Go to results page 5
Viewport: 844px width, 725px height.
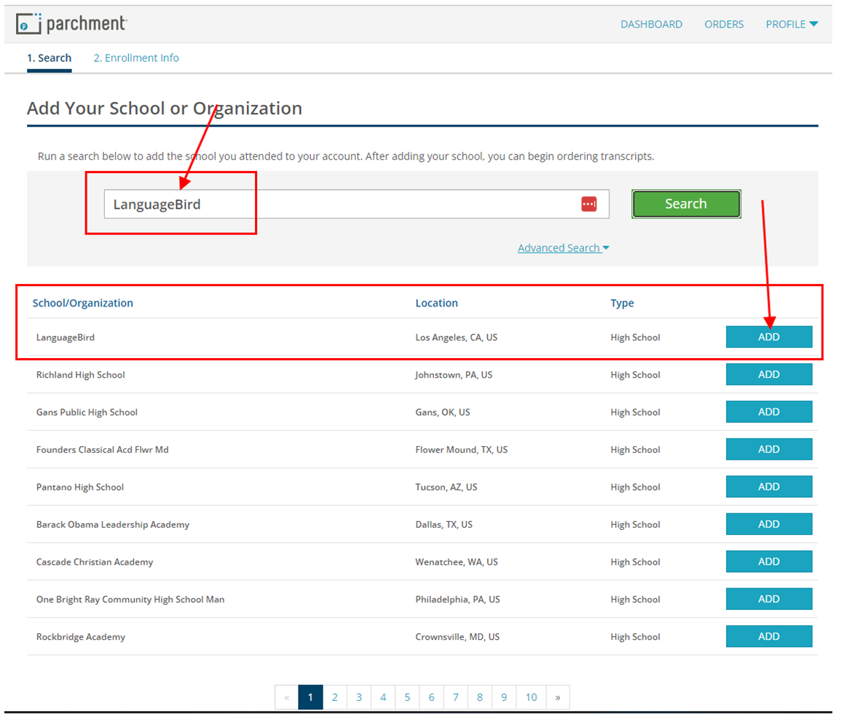[x=408, y=697]
